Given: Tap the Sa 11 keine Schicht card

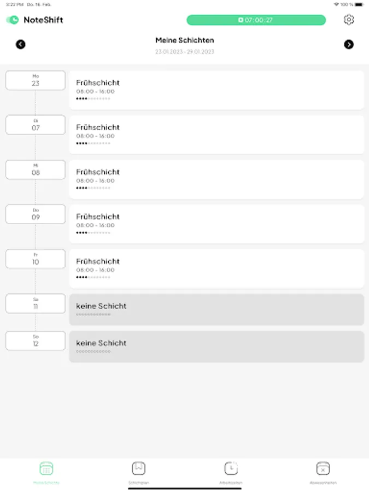Looking at the screenshot, I should point(216,309).
